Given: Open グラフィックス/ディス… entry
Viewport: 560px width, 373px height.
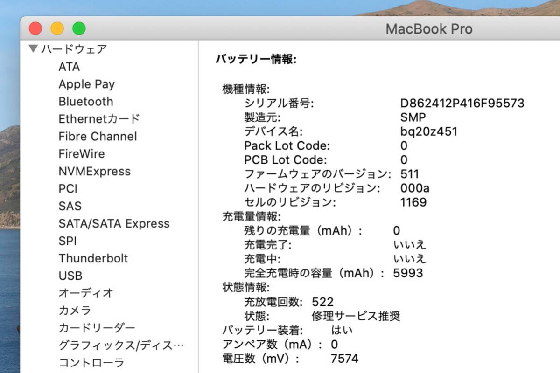Looking at the screenshot, I should click(x=121, y=345).
